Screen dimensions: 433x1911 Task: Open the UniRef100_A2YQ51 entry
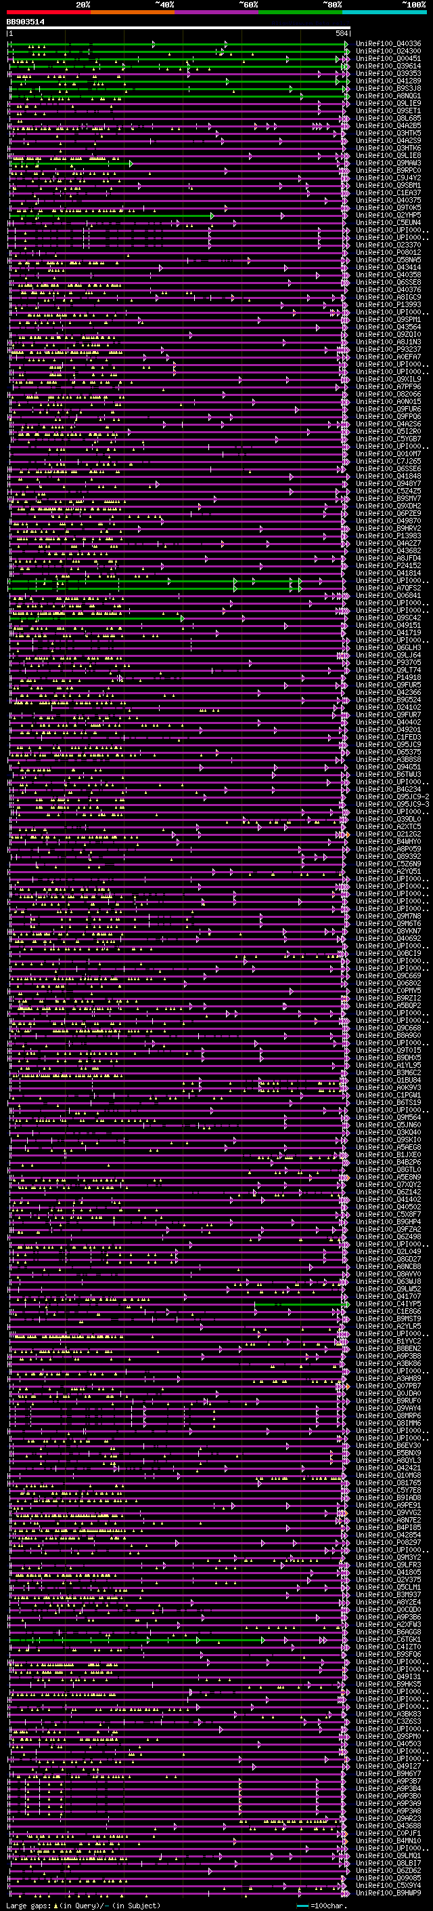(x=388, y=871)
